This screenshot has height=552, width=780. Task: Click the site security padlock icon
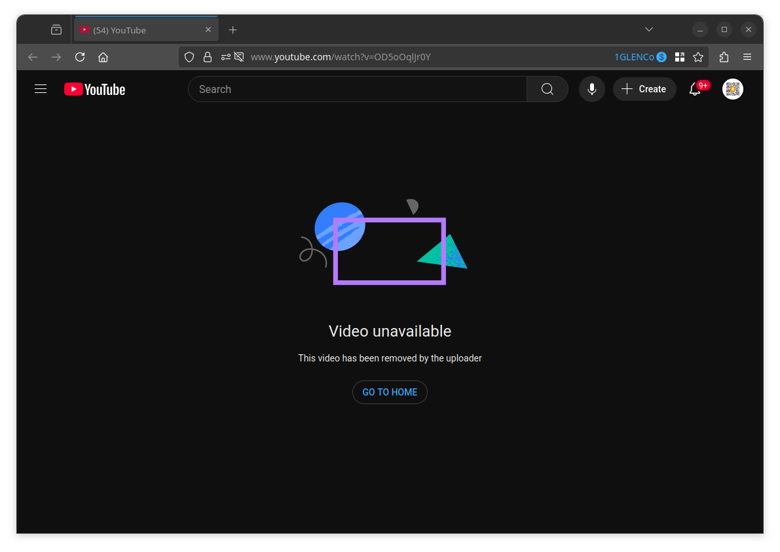pyautogui.click(x=208, y=57)
